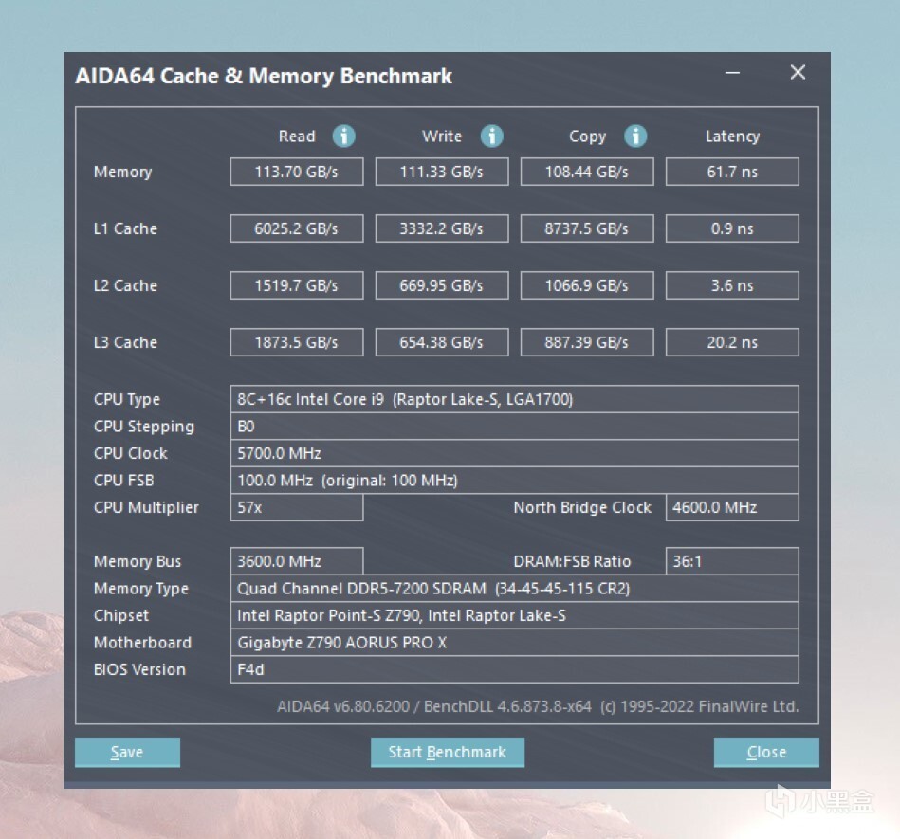Save the benchmark results
The height and width of the screenshot is (839, 900).
tap(127, 753)
